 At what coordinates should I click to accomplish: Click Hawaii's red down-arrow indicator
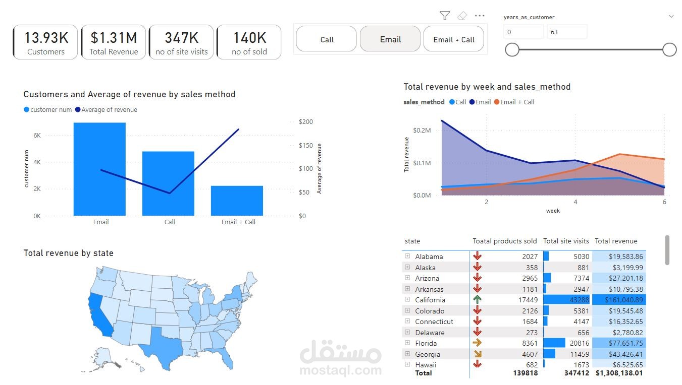click(477, 364)
